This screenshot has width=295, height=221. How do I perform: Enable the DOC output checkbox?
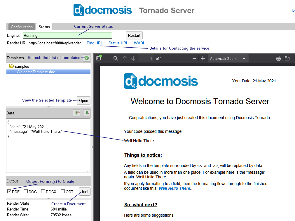(26, 192)
